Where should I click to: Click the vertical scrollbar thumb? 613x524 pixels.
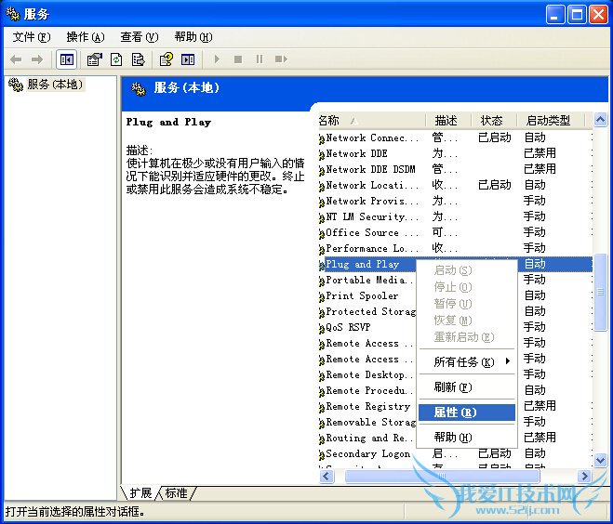600,292
